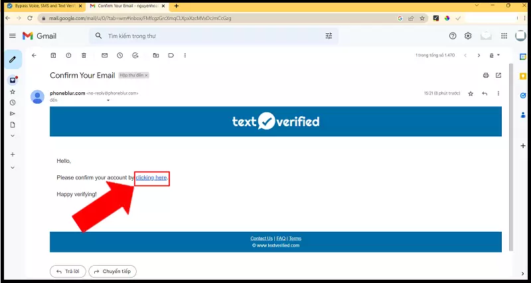This screenshot has width=531, height=283.
Task: Open email in new window
Action: (498, 75)
